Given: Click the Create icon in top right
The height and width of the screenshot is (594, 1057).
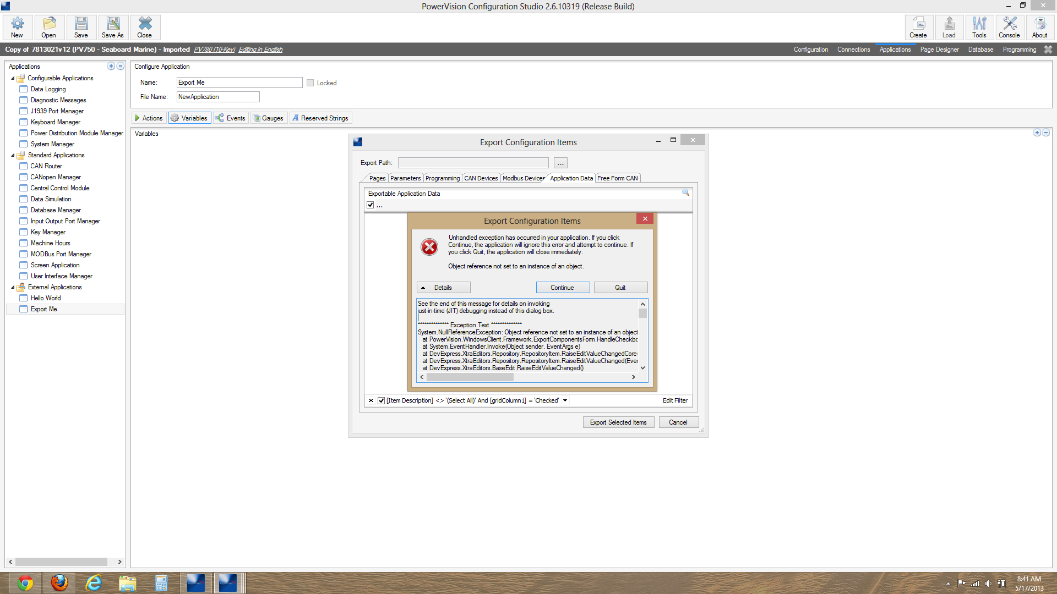Looking at the screenshot, I should coord(918,27).
